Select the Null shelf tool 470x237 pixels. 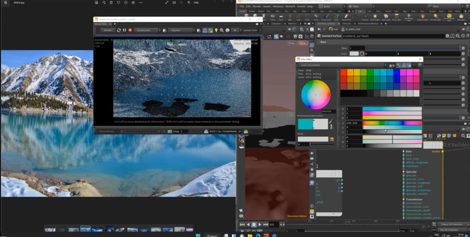(290, 17)
